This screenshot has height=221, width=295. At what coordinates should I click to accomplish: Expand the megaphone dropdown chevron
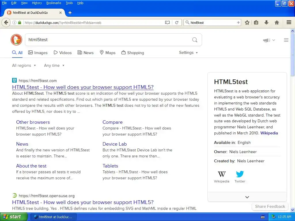(274, 40)
